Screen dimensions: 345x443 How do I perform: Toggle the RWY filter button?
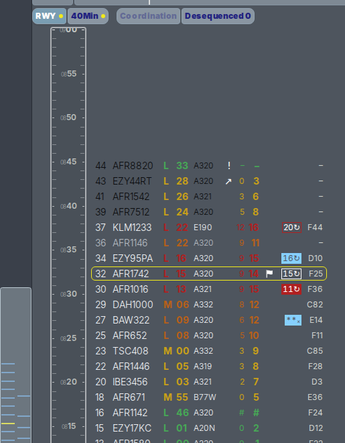[50, 16]
